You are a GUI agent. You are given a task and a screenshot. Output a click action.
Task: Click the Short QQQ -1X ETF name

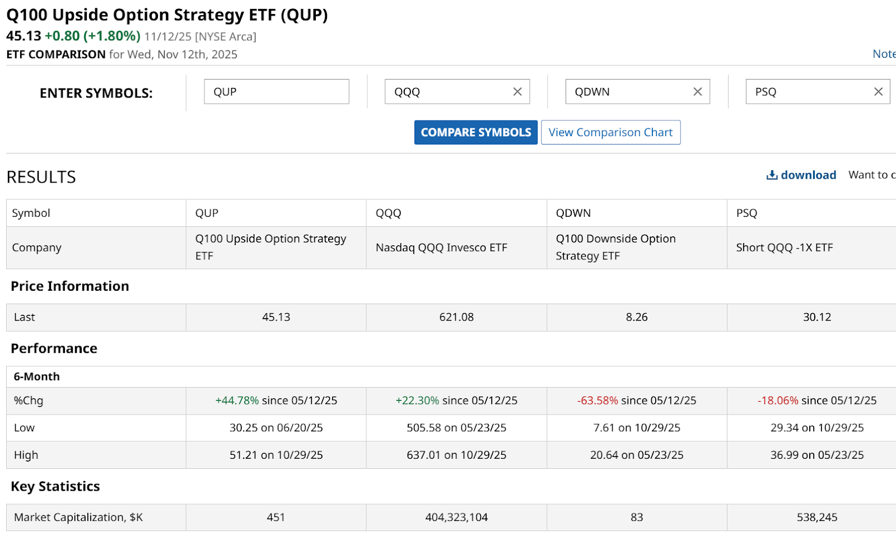pos(784,248)
